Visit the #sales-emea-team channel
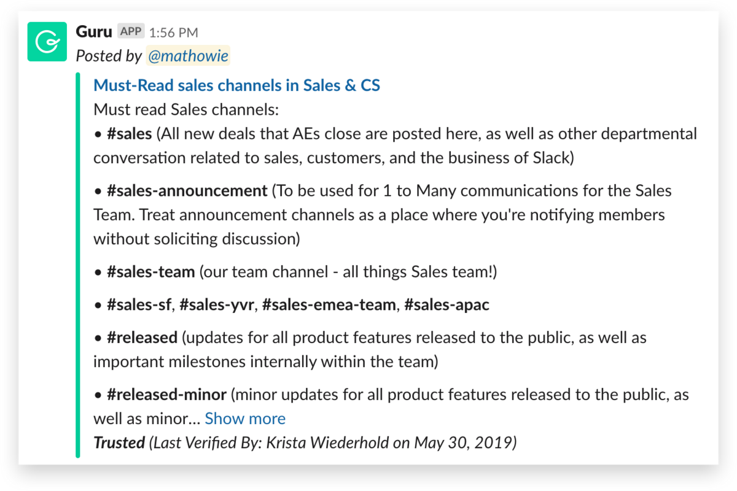737x491 pixels. click(329, 304)
